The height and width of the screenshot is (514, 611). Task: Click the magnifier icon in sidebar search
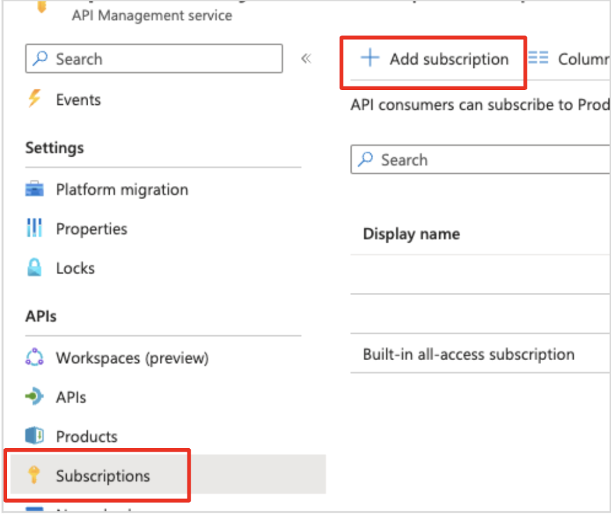pos(40,59)
